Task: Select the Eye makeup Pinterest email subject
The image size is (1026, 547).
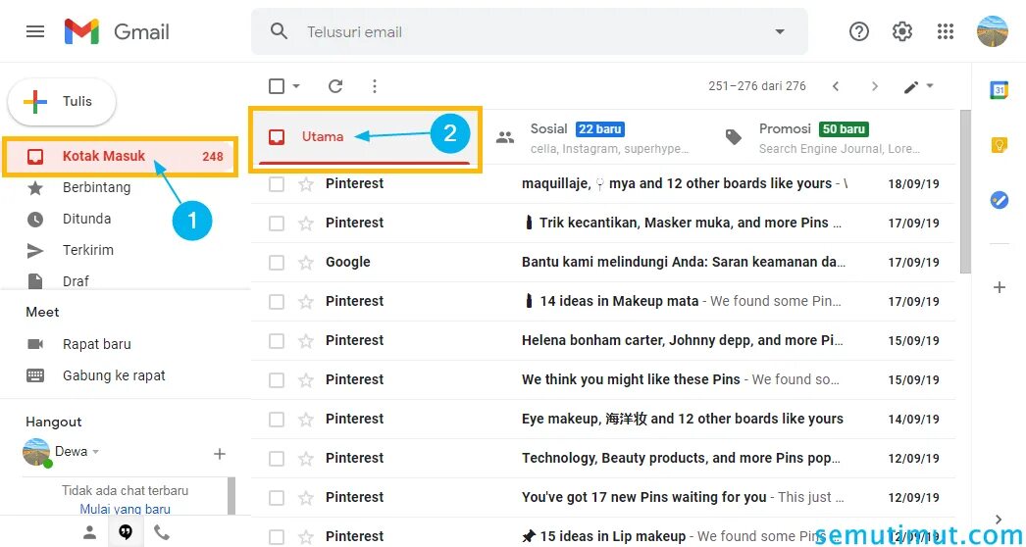Action: pos(683,419)
